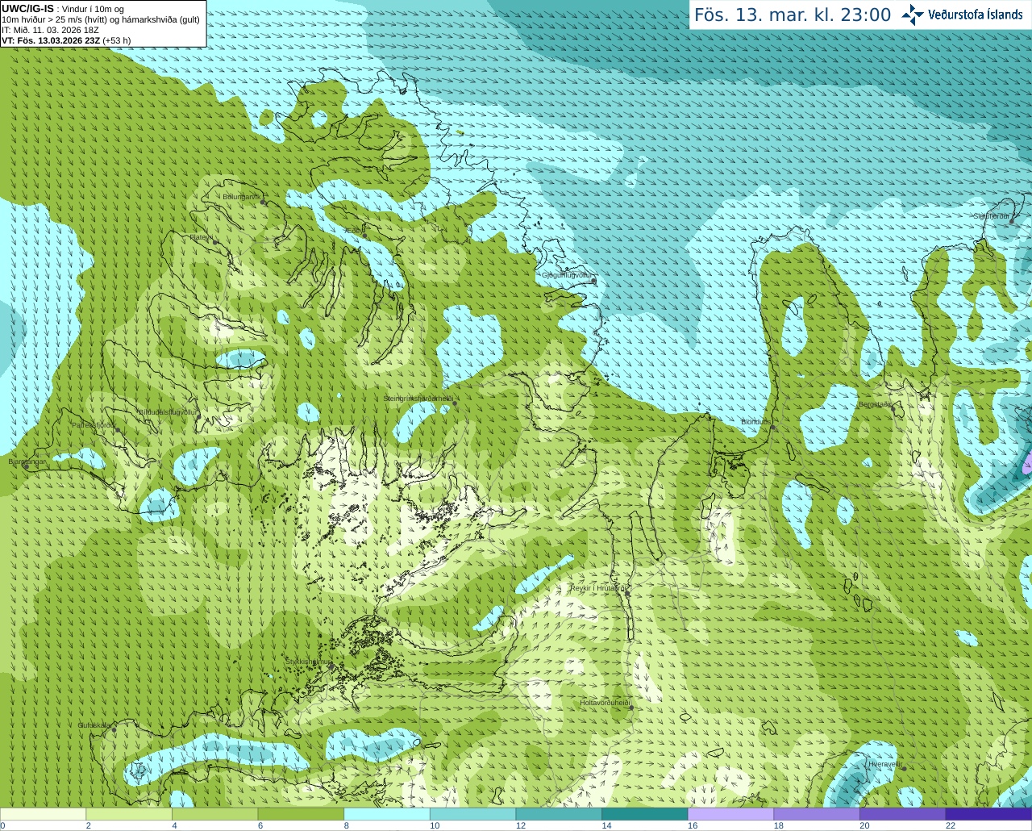1032x831 pixels.
Task: Select the 8–10 m/s light cyan legend swatch
Action: point(387,814)
